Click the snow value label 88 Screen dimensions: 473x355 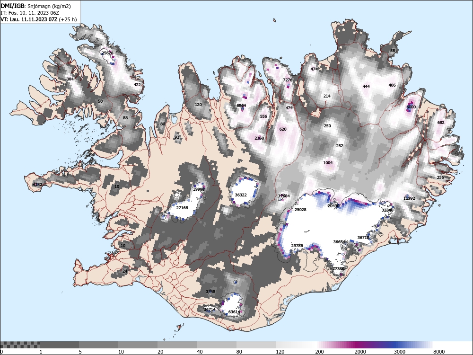pos(125,118)
